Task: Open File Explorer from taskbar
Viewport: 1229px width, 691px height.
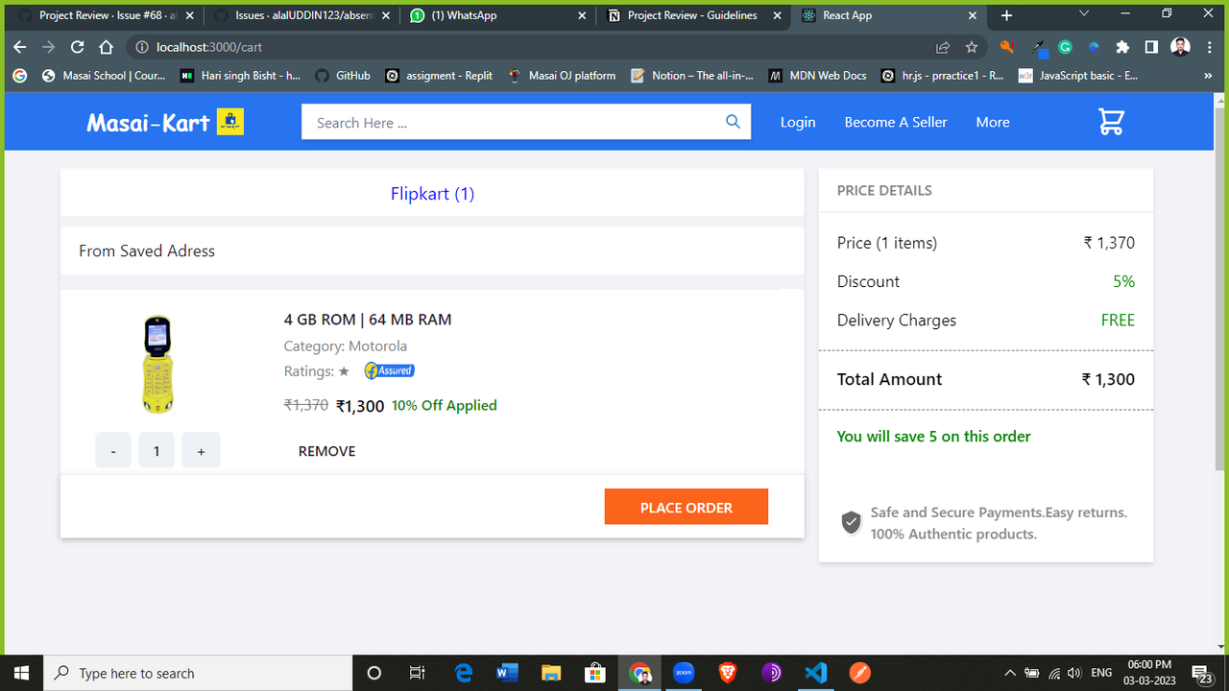Action: pyautogui.click(x=551, y=673)
